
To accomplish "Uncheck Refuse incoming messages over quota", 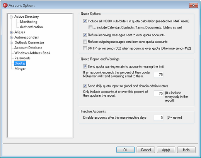I will pos(85,35).
